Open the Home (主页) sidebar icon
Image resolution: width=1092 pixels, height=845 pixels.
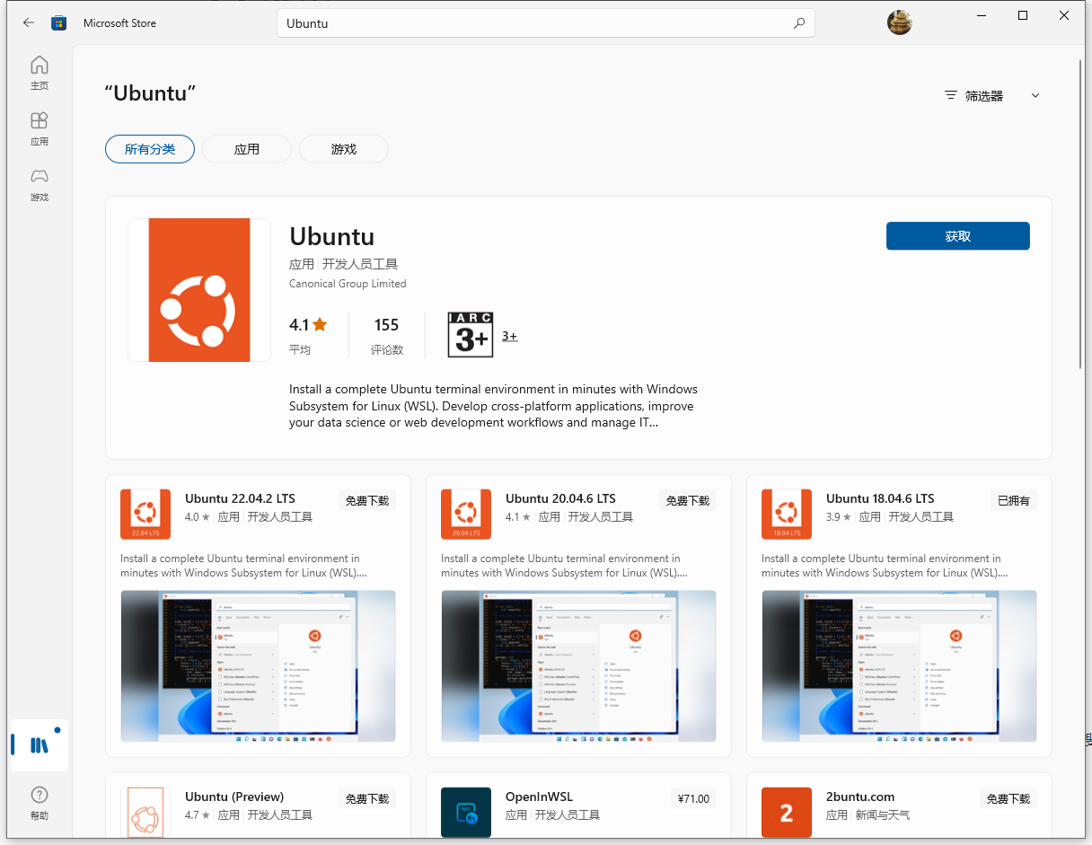pos(40,72)
